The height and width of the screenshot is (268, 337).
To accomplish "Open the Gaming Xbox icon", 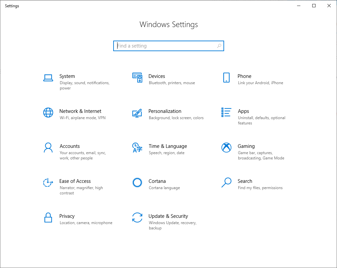I will 226,148.
